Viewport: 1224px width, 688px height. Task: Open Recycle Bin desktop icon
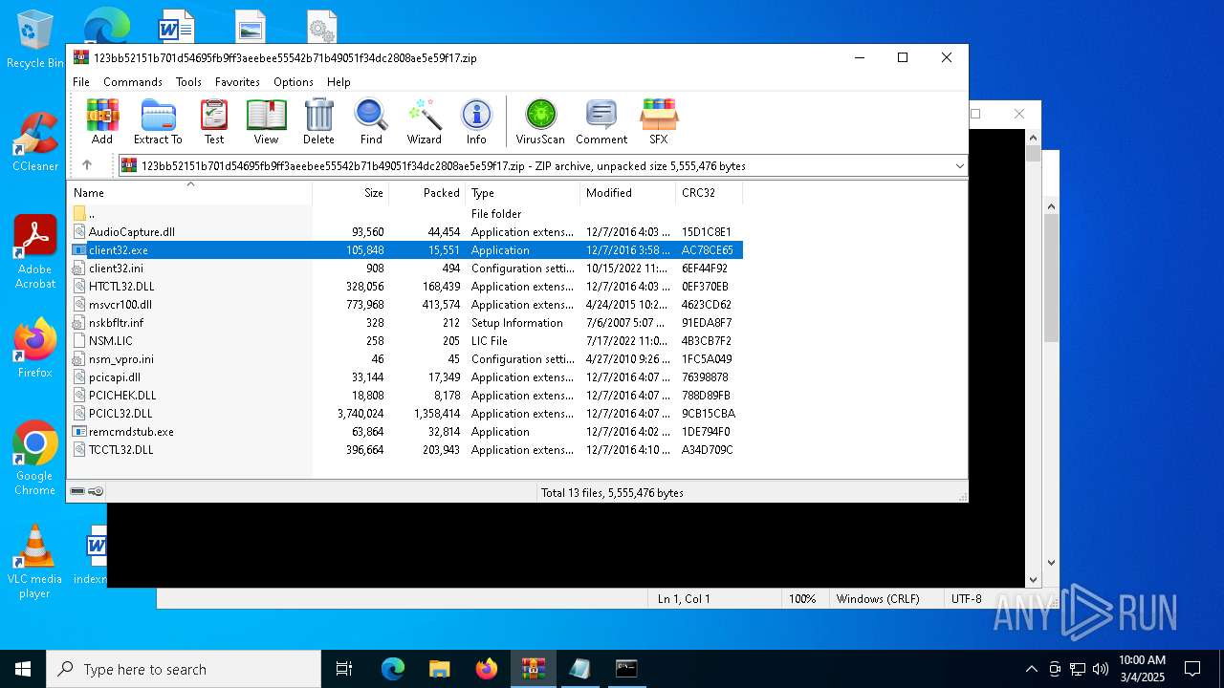tap(35, 40)
